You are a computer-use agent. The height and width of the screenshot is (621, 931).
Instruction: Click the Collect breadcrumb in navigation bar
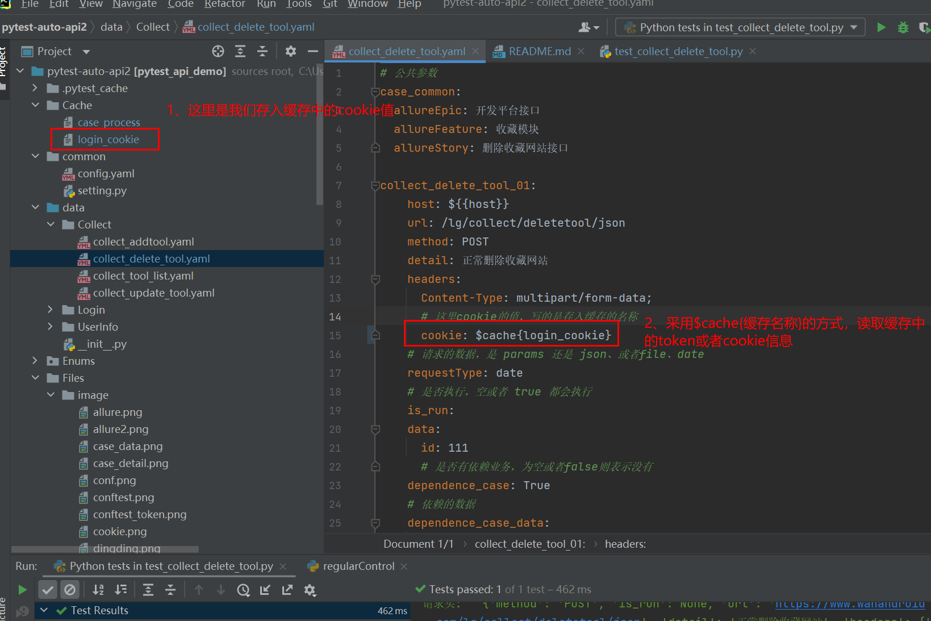point(153,27)
